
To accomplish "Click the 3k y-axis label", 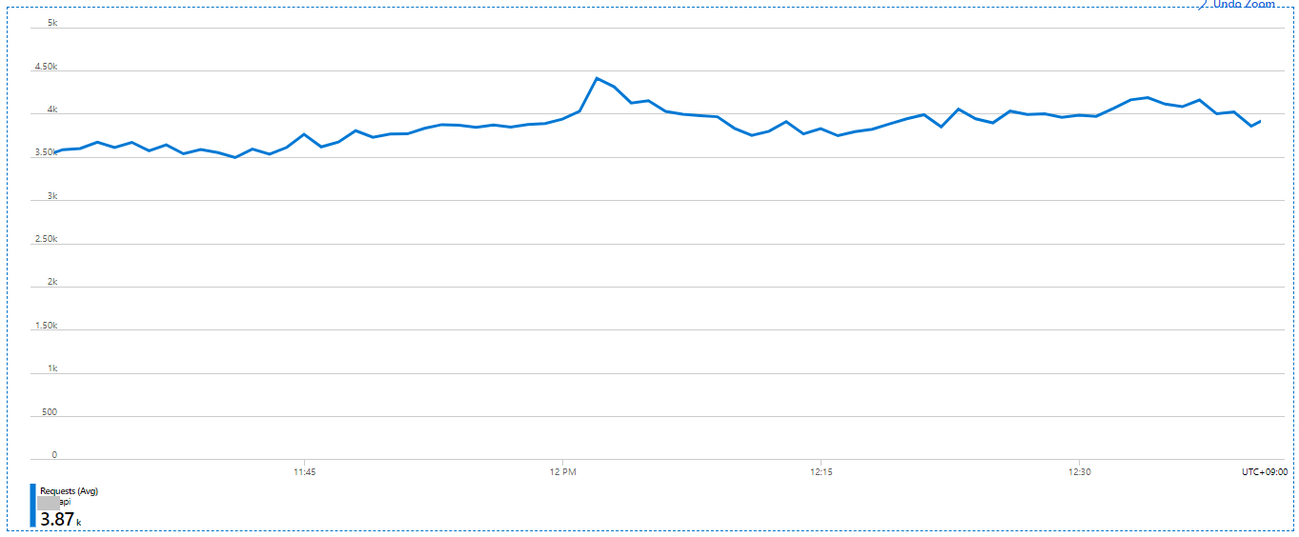I will (52, 196).
